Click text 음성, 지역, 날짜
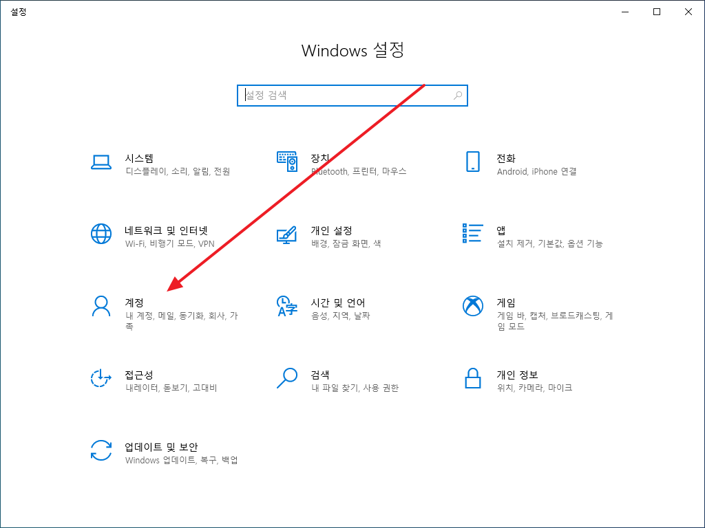 pyautogui.click(x=340, y=316)
